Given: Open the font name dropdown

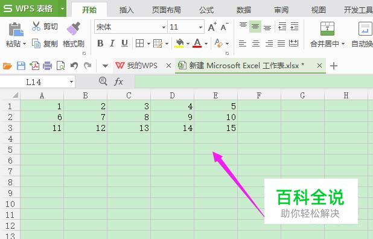Looking at the screenshot, I should (x=164, y=27).
